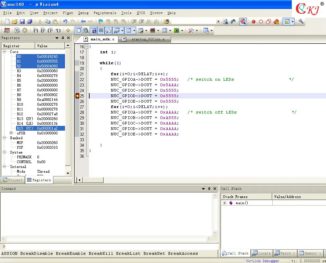Toggle the Registers window toolbar button
Viewport: 326px width, 263px height.
(101, 30)
